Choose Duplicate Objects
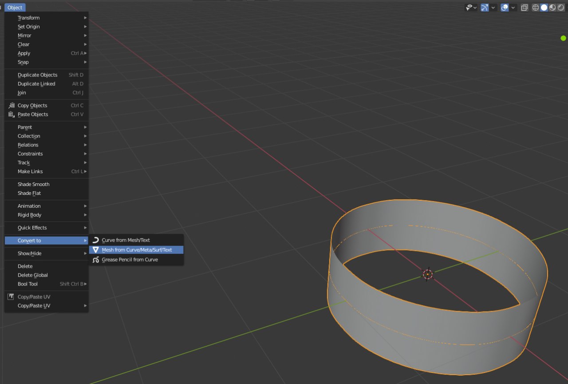568x384 pixels. pos(47,75)
